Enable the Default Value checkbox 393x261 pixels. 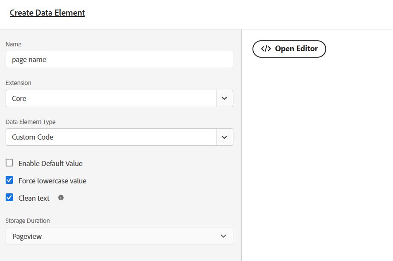(9, 163)
